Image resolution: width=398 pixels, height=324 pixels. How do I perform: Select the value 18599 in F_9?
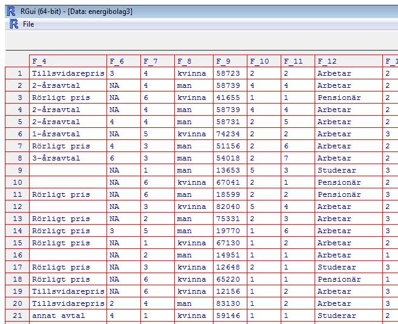point(230,194)
